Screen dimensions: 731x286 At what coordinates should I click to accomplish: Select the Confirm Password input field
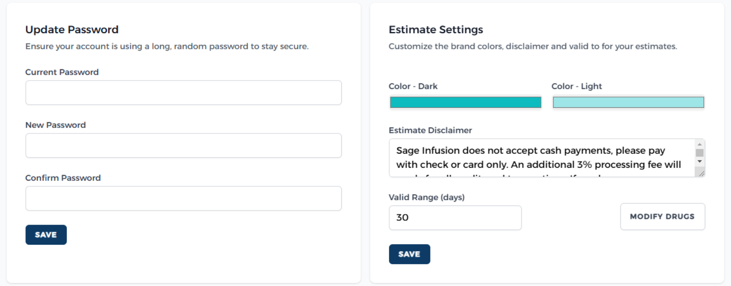point(183,198)
